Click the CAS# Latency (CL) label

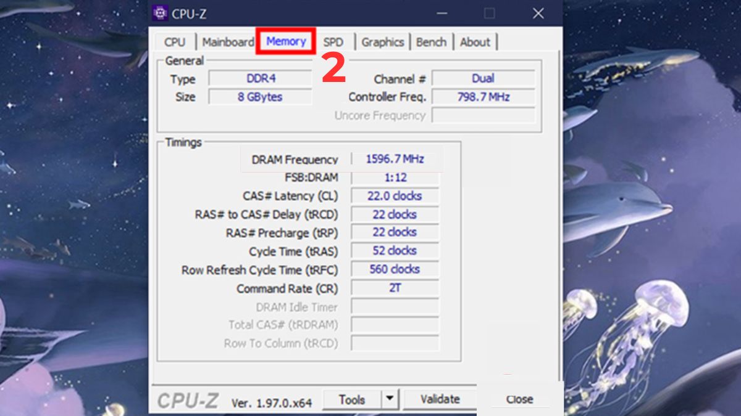click(291, 196)
